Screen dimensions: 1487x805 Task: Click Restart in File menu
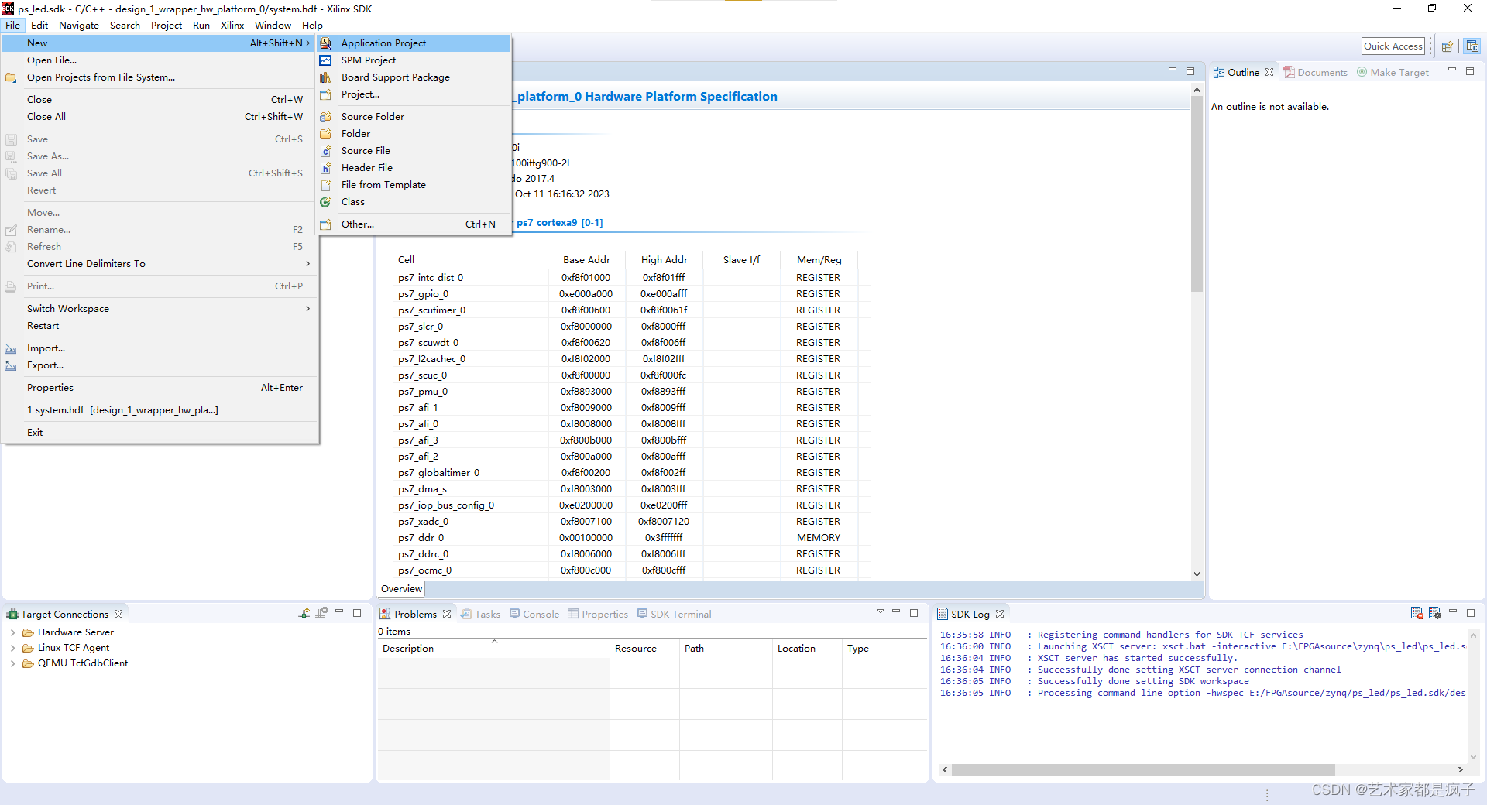coord(160,326)
